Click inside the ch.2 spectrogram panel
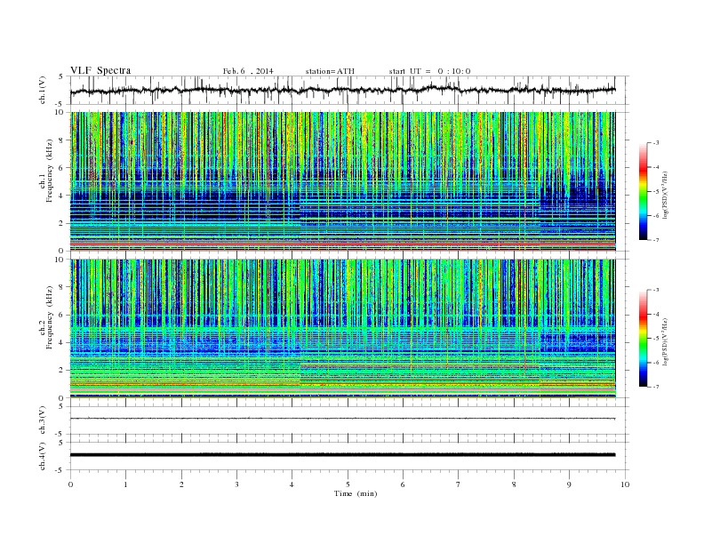Screen dimensions: 704x544 (342, 328)
